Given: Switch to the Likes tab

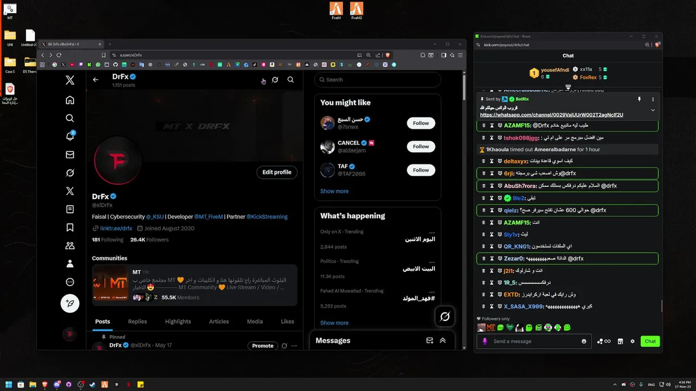Looking at the screenshot, I should pos(288,321).
